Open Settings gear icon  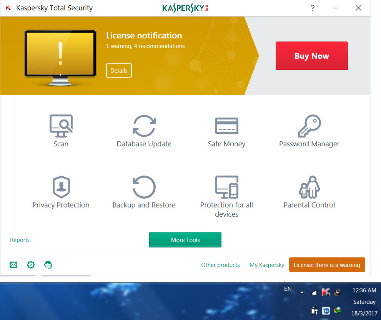pos(31,265)
